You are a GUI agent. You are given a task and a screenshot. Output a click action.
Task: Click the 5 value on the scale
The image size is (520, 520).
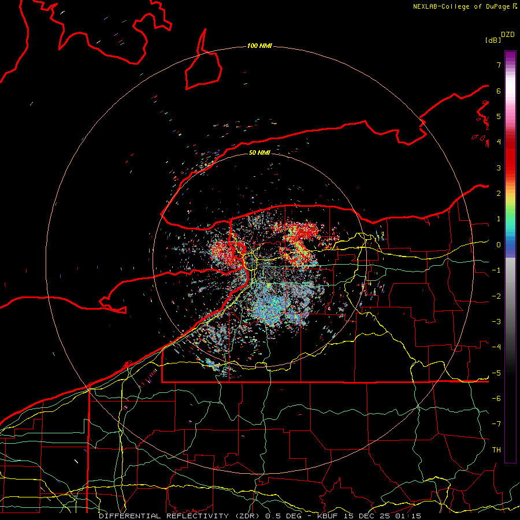point(499,116)
